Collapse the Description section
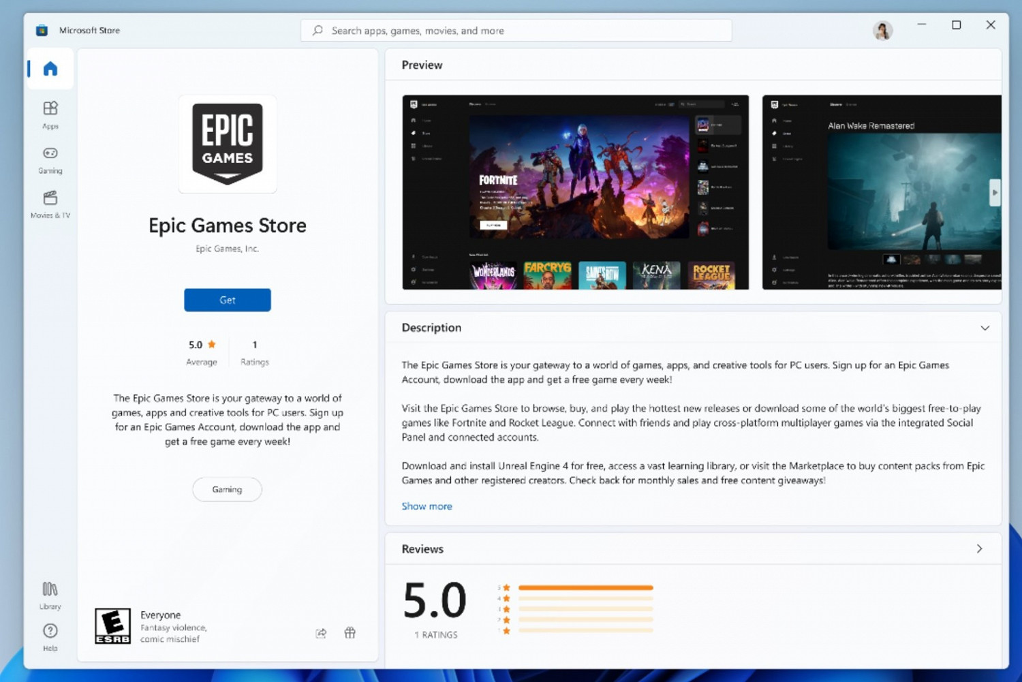Screen dimensions: 1022x682 click(985, 328)
